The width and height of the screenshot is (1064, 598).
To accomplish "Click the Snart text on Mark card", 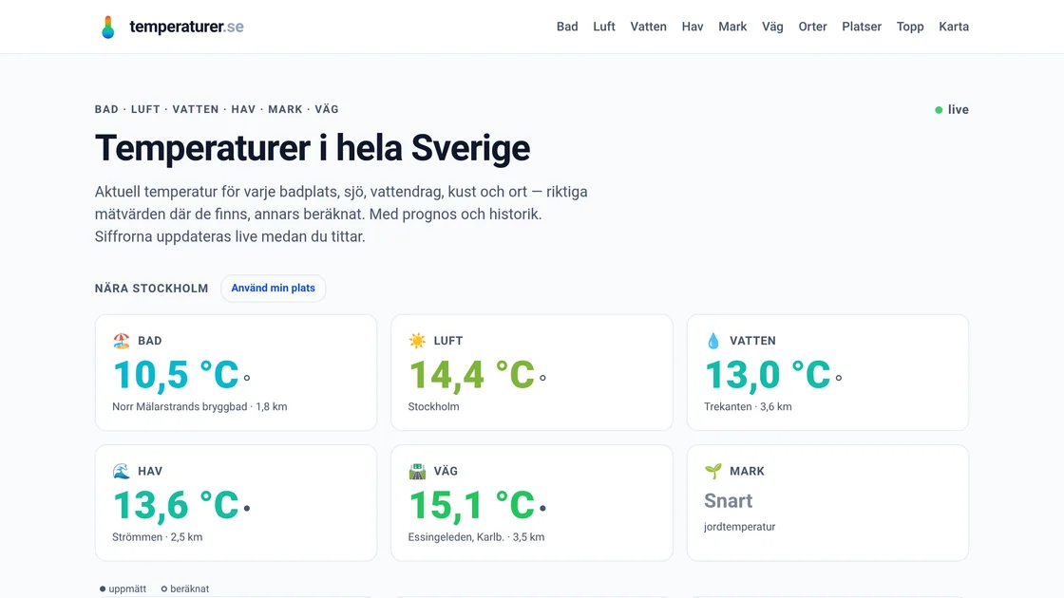I will [728, 501].
